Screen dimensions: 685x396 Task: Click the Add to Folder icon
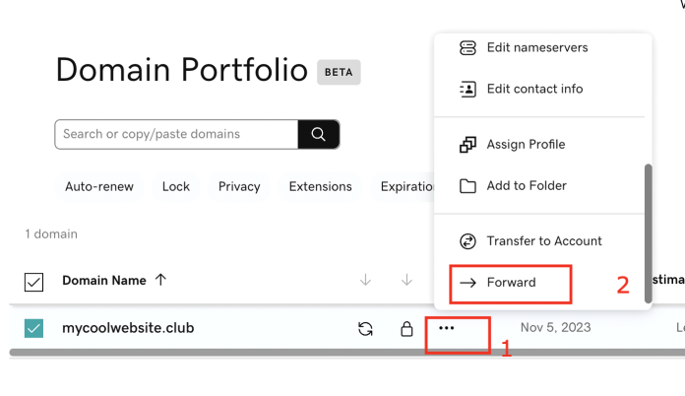tap(467, 185)
